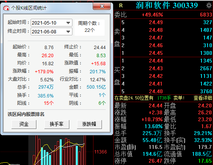Click the 换手 value 29.21%
Image resolution: width=213 pixels, height=165 pixels.
point(203,133)
